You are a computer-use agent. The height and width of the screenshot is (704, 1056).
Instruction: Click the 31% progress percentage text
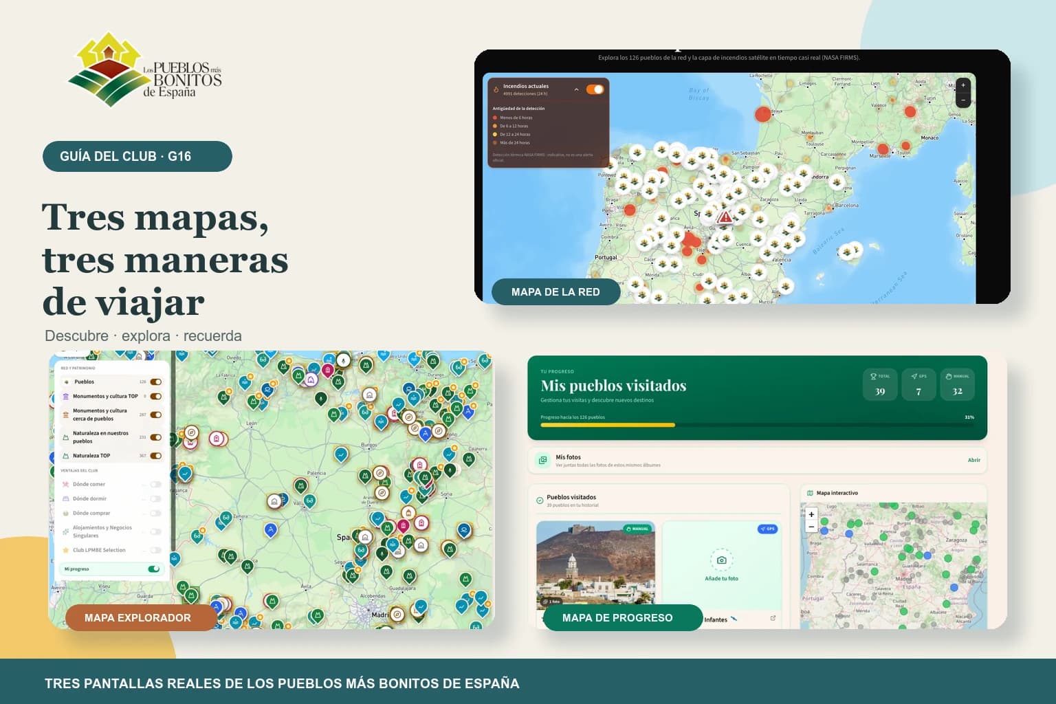(969, 417)
